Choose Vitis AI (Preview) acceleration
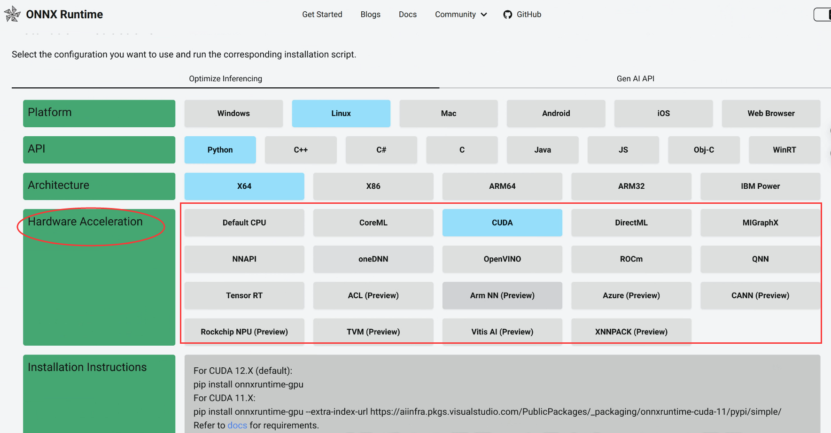Image resolution: width=831 pixels, height=433 pixels. click(x=502, y=332)
